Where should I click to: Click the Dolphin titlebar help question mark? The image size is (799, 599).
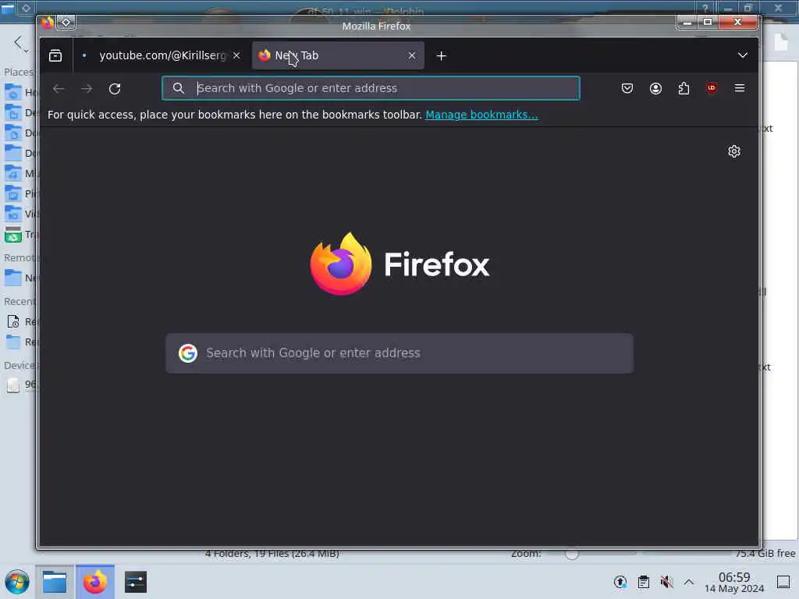(x=705, y=8)
